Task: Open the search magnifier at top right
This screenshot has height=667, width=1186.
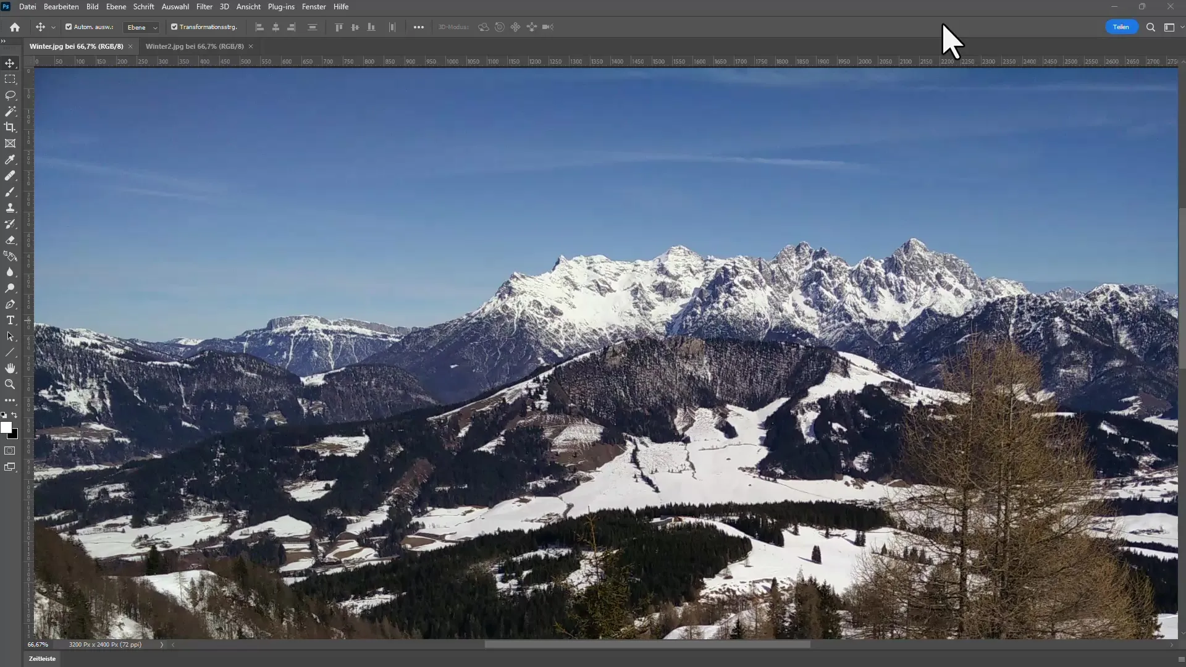Action: click(1151, 27)
